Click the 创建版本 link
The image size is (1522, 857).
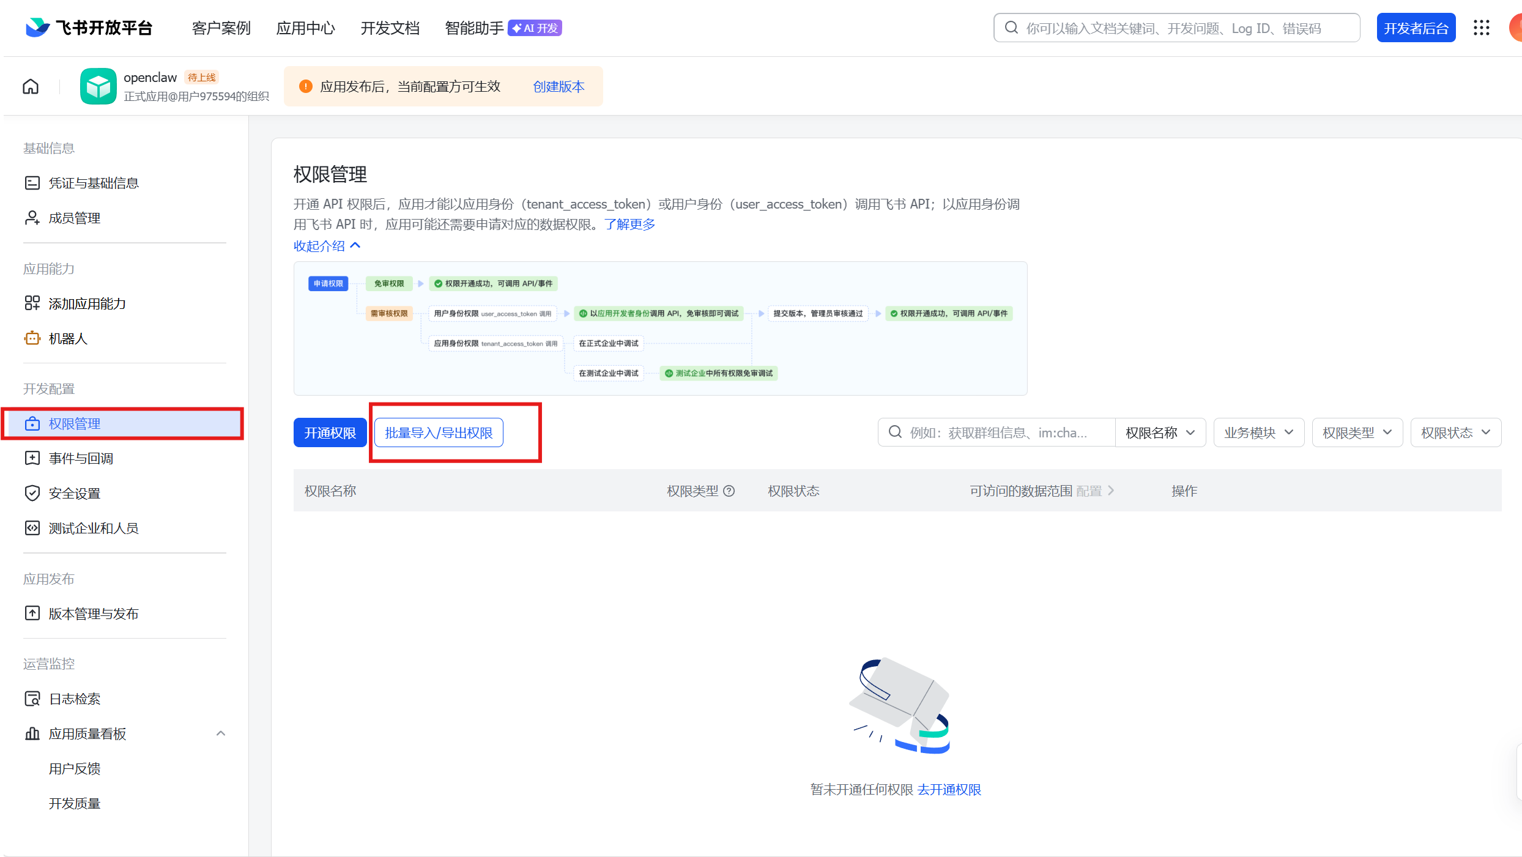[x=559, y=86]
